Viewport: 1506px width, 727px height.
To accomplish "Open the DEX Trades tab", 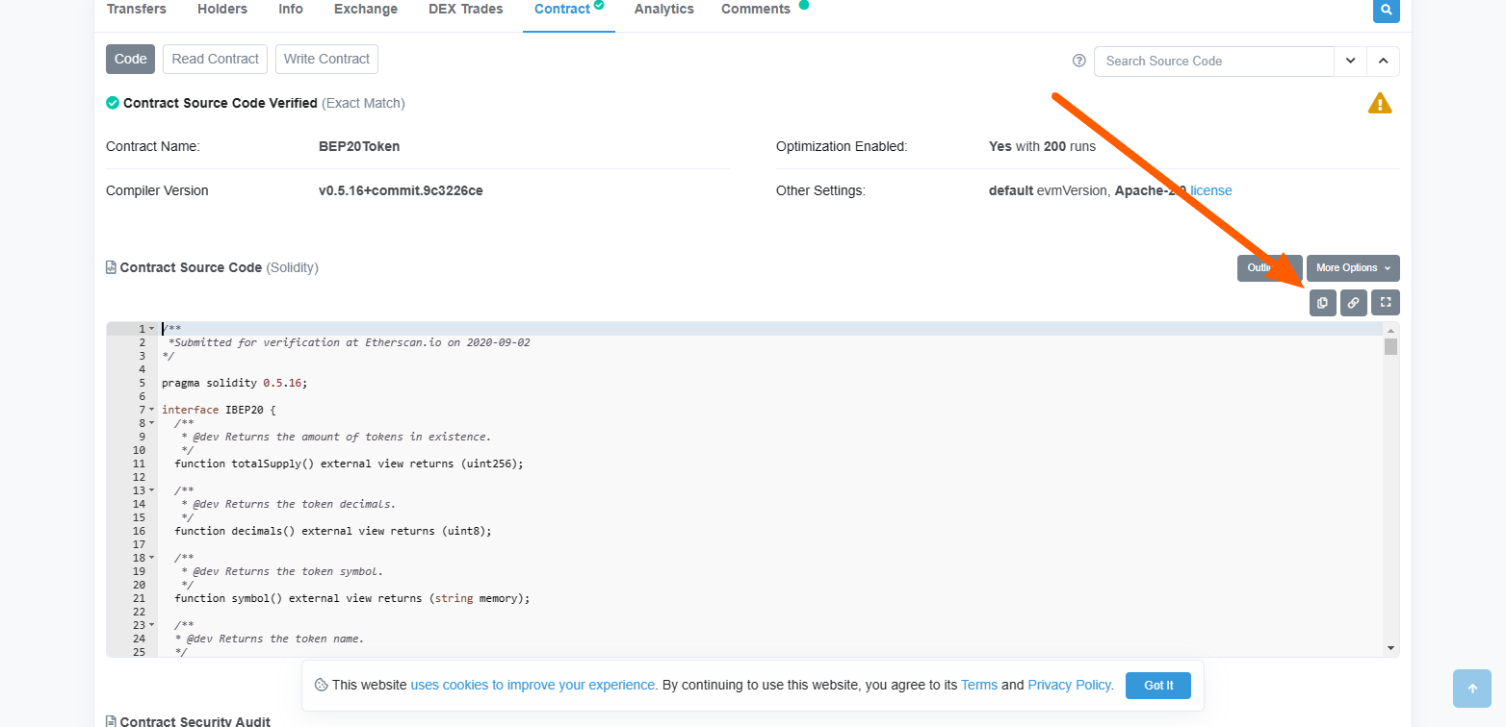I will coord(466,9).
